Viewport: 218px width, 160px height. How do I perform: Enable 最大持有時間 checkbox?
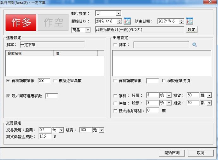click(x=115, y=111)
